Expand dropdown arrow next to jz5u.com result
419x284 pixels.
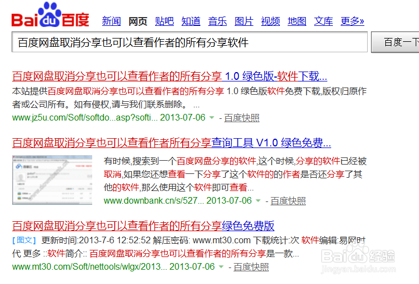point(211,117)
